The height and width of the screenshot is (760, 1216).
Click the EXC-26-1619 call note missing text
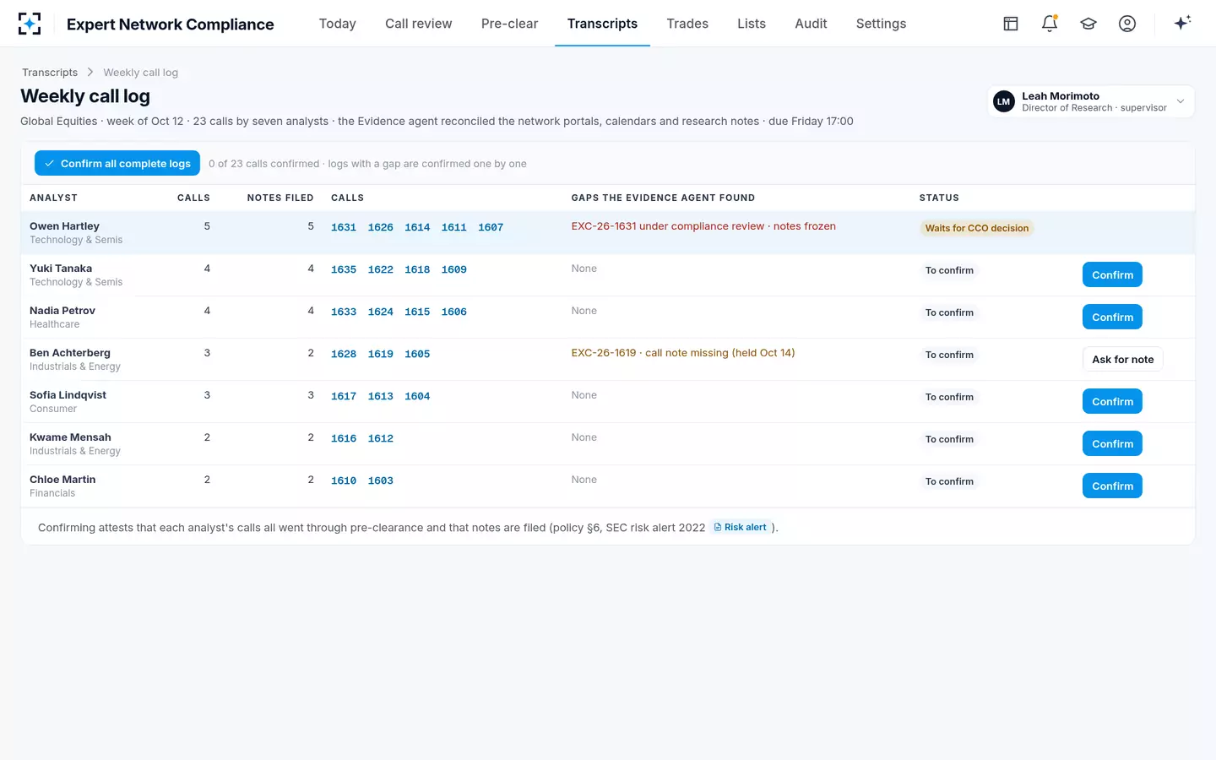(x=683, y=353)
